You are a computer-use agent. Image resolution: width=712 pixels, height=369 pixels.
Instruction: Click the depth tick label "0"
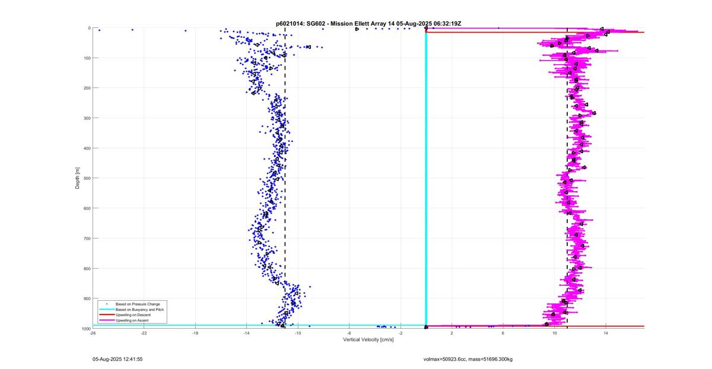click(89, 28)
